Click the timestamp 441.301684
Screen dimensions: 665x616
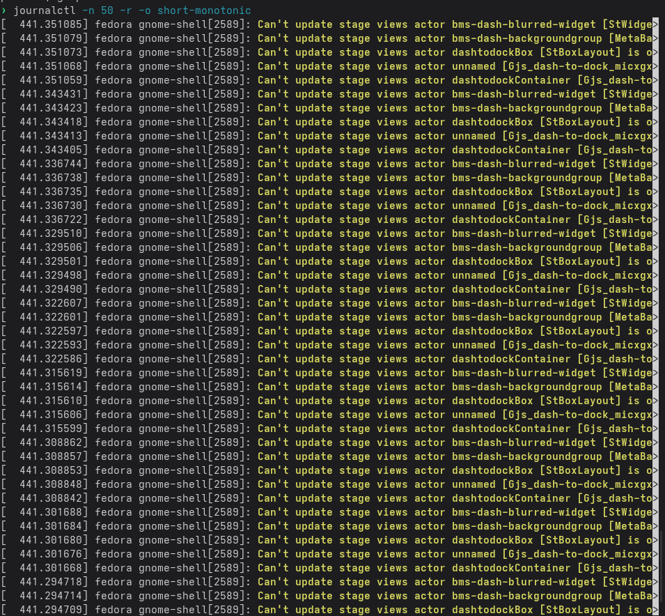[x=51, y=526]
